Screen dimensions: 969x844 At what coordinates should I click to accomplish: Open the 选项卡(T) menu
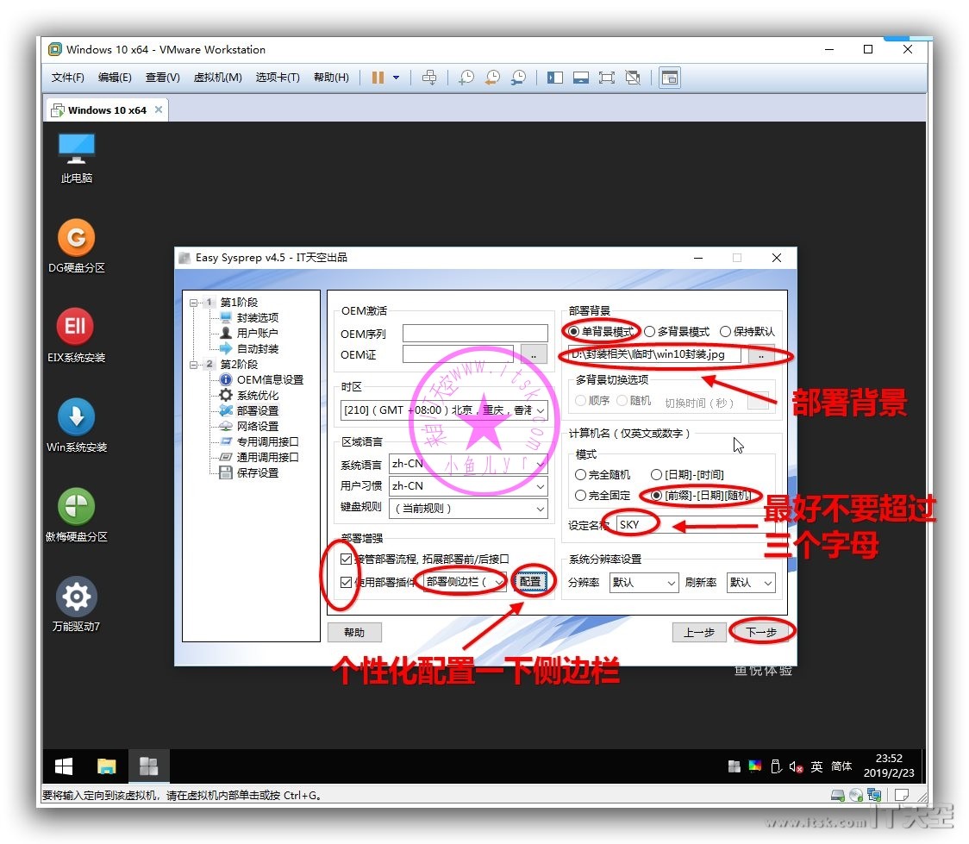click(278, 78)
